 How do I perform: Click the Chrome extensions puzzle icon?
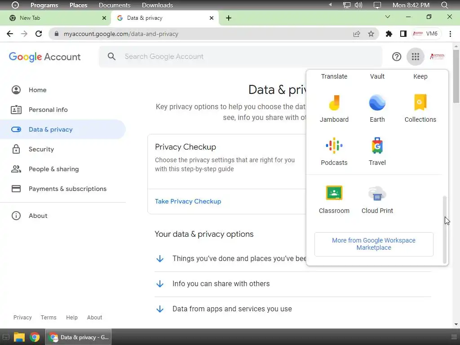[389, 34]
